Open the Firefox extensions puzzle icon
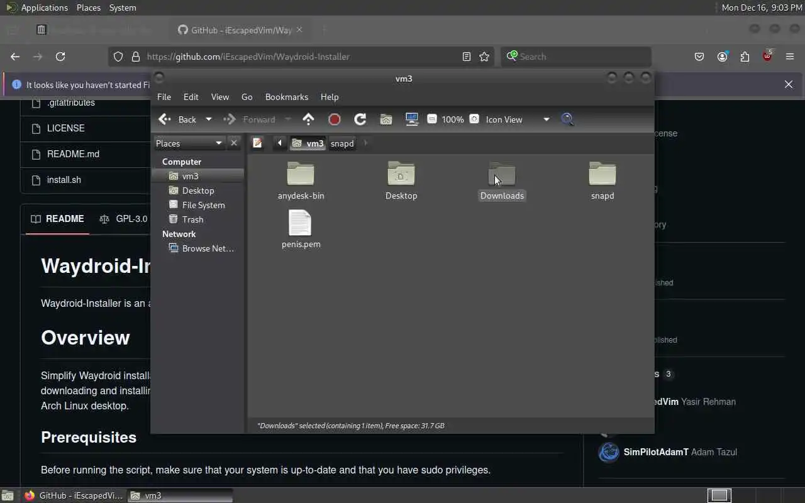The image size is (805, 503). [x=745, y=57]
